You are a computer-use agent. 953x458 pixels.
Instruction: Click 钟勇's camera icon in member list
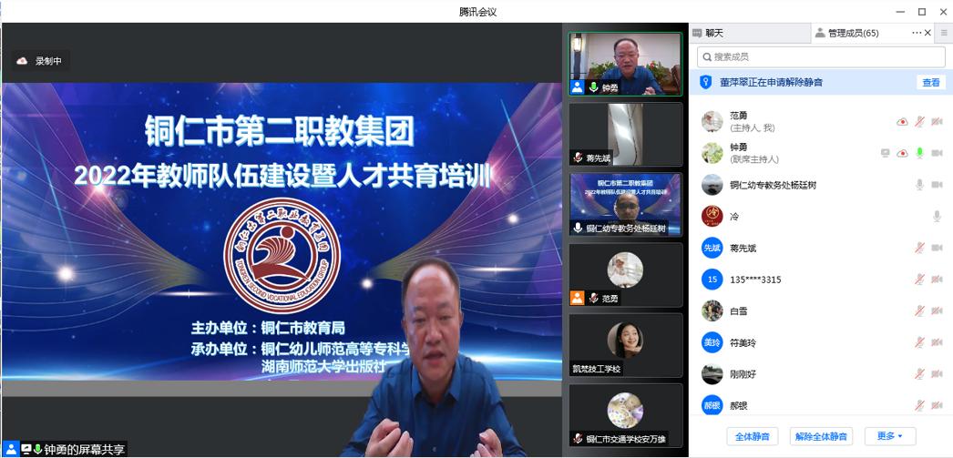[937, 153]
